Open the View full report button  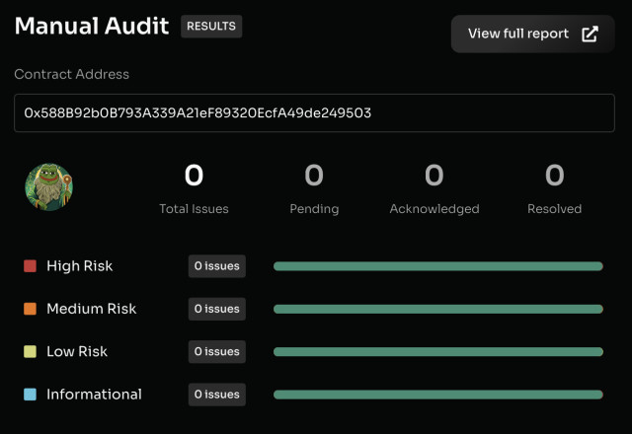[x=533, y=35]
